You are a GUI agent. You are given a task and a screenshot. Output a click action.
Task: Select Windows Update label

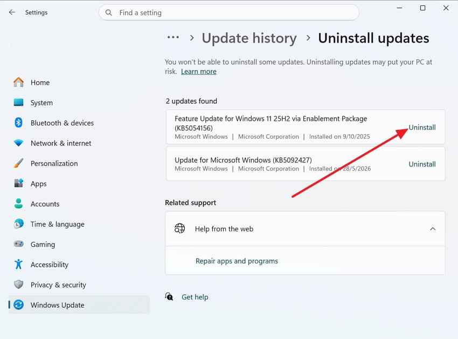pyautogui.click(x=58, y=305)
